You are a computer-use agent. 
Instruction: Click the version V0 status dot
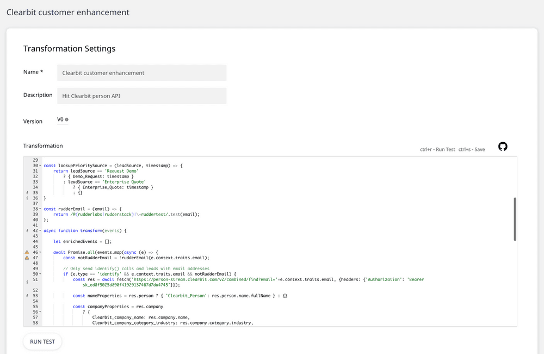pyautogui.click(x=67, y=119)
